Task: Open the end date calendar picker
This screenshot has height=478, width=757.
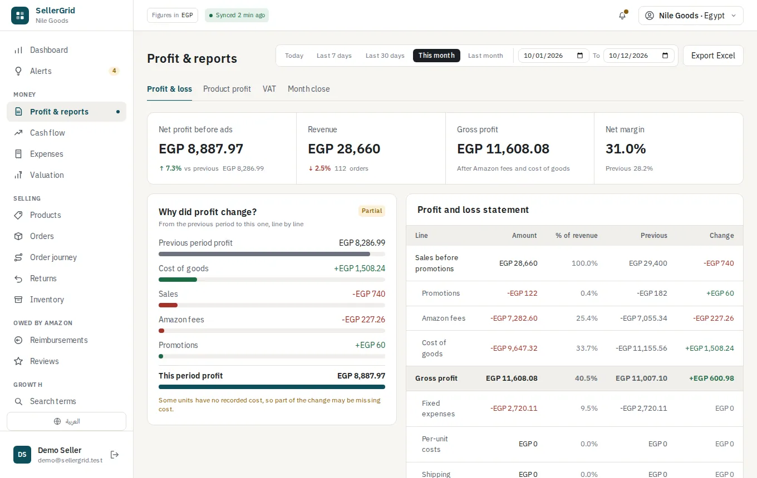Action: click(x=665, y=56)
